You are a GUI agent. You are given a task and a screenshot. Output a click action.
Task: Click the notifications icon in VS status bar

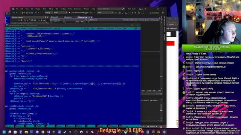pos(161,127)
